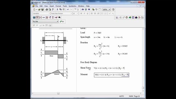Insert a Polar Plot
This screenshot has width=176, height=99.
click(127, 18)
